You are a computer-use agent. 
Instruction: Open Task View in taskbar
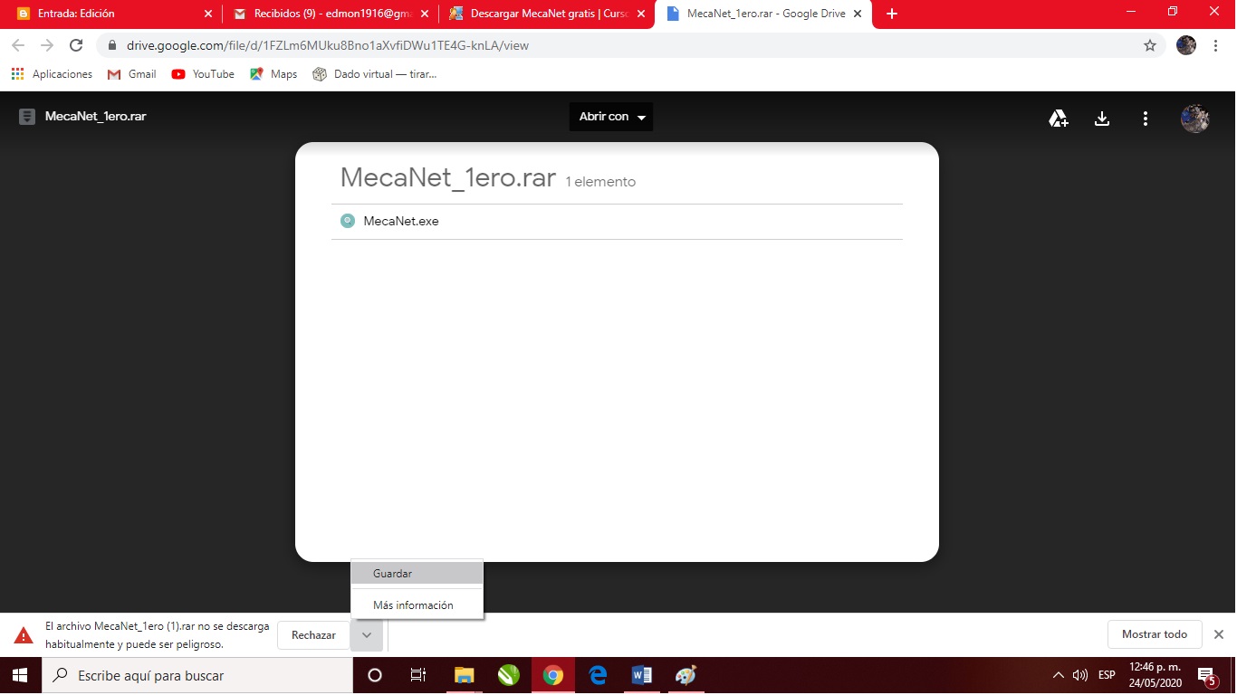[x=417, y=675]
